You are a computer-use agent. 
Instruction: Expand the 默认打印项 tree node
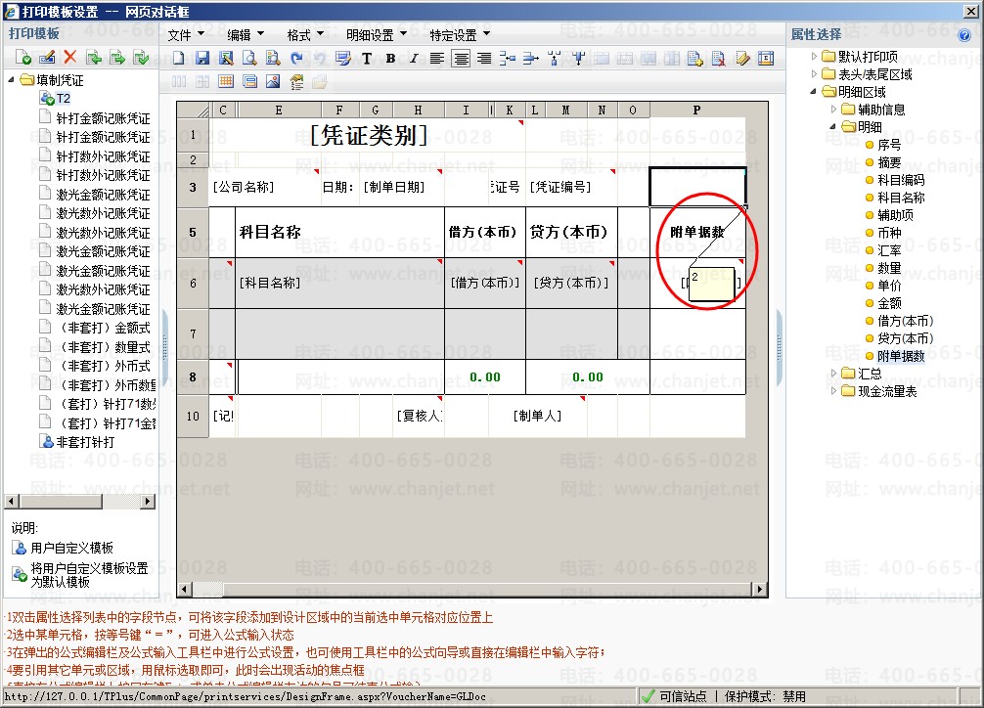point(815,57)
